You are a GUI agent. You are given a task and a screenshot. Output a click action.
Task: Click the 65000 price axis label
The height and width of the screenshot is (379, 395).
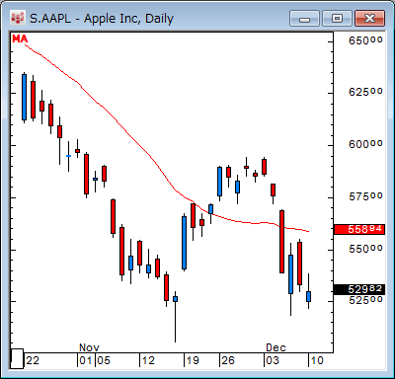click(x=365, y=41)
